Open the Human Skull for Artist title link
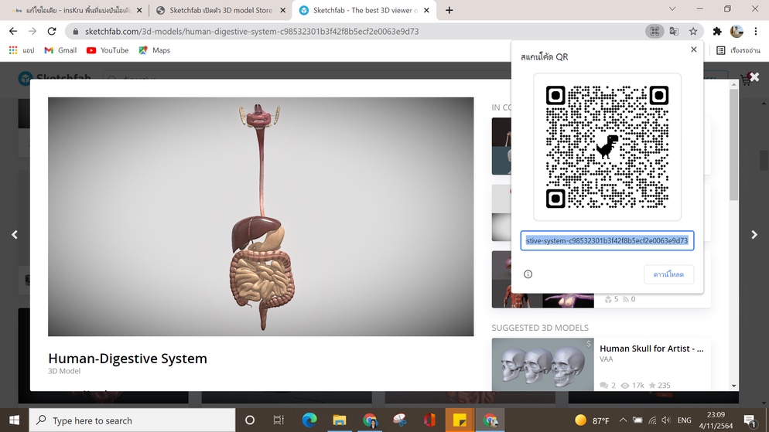The height and width of the screenshot is (432, 769). pos(651,349)
